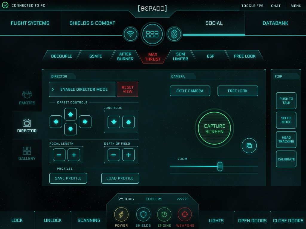Toggle Selfie Mode
This screenshot has width=306, height=229.
point(286,120)
